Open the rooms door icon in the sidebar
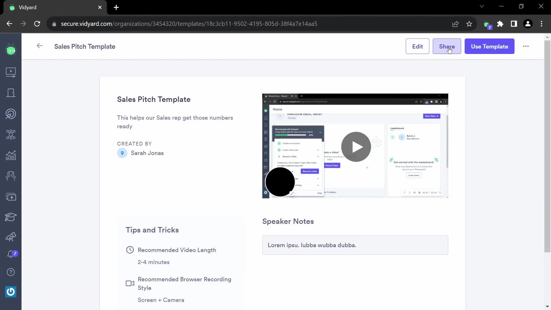This screenshot has width=551, height=310. point(11,93)
